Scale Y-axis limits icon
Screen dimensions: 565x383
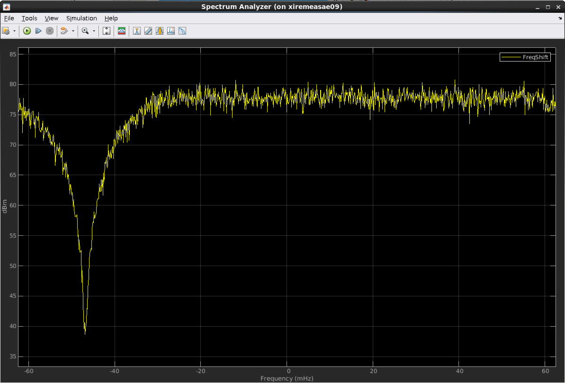click(107, 31)
